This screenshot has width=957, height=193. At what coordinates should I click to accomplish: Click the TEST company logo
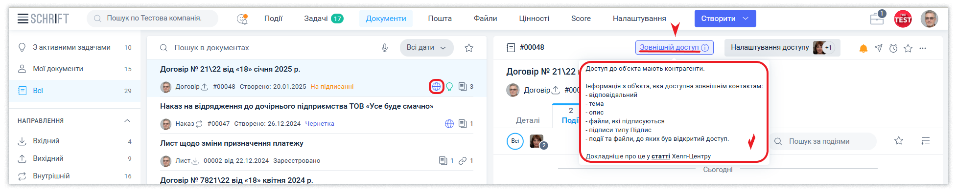[903, 19]
